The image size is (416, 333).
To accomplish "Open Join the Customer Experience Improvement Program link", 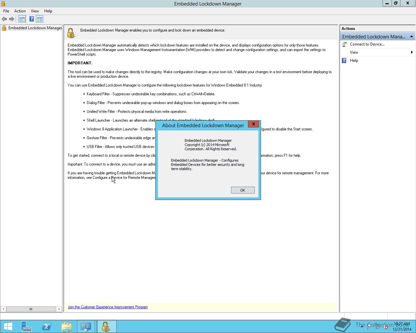I will [x=108, y=307].
